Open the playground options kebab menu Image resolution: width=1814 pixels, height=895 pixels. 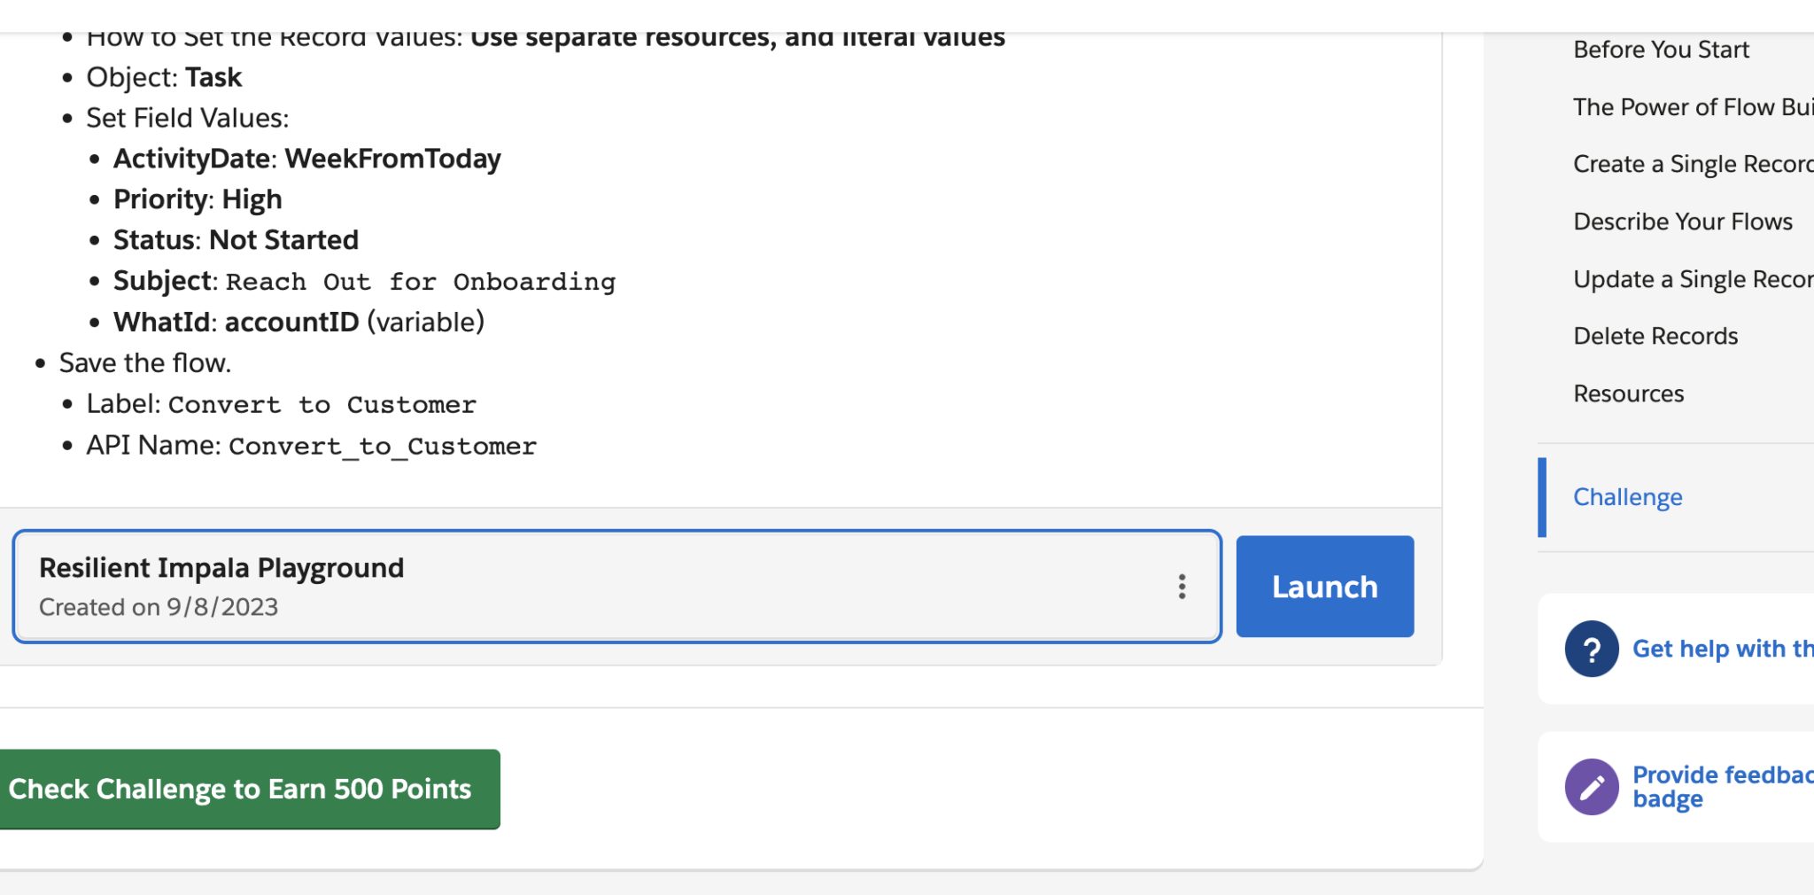[x=1182, y=587]
